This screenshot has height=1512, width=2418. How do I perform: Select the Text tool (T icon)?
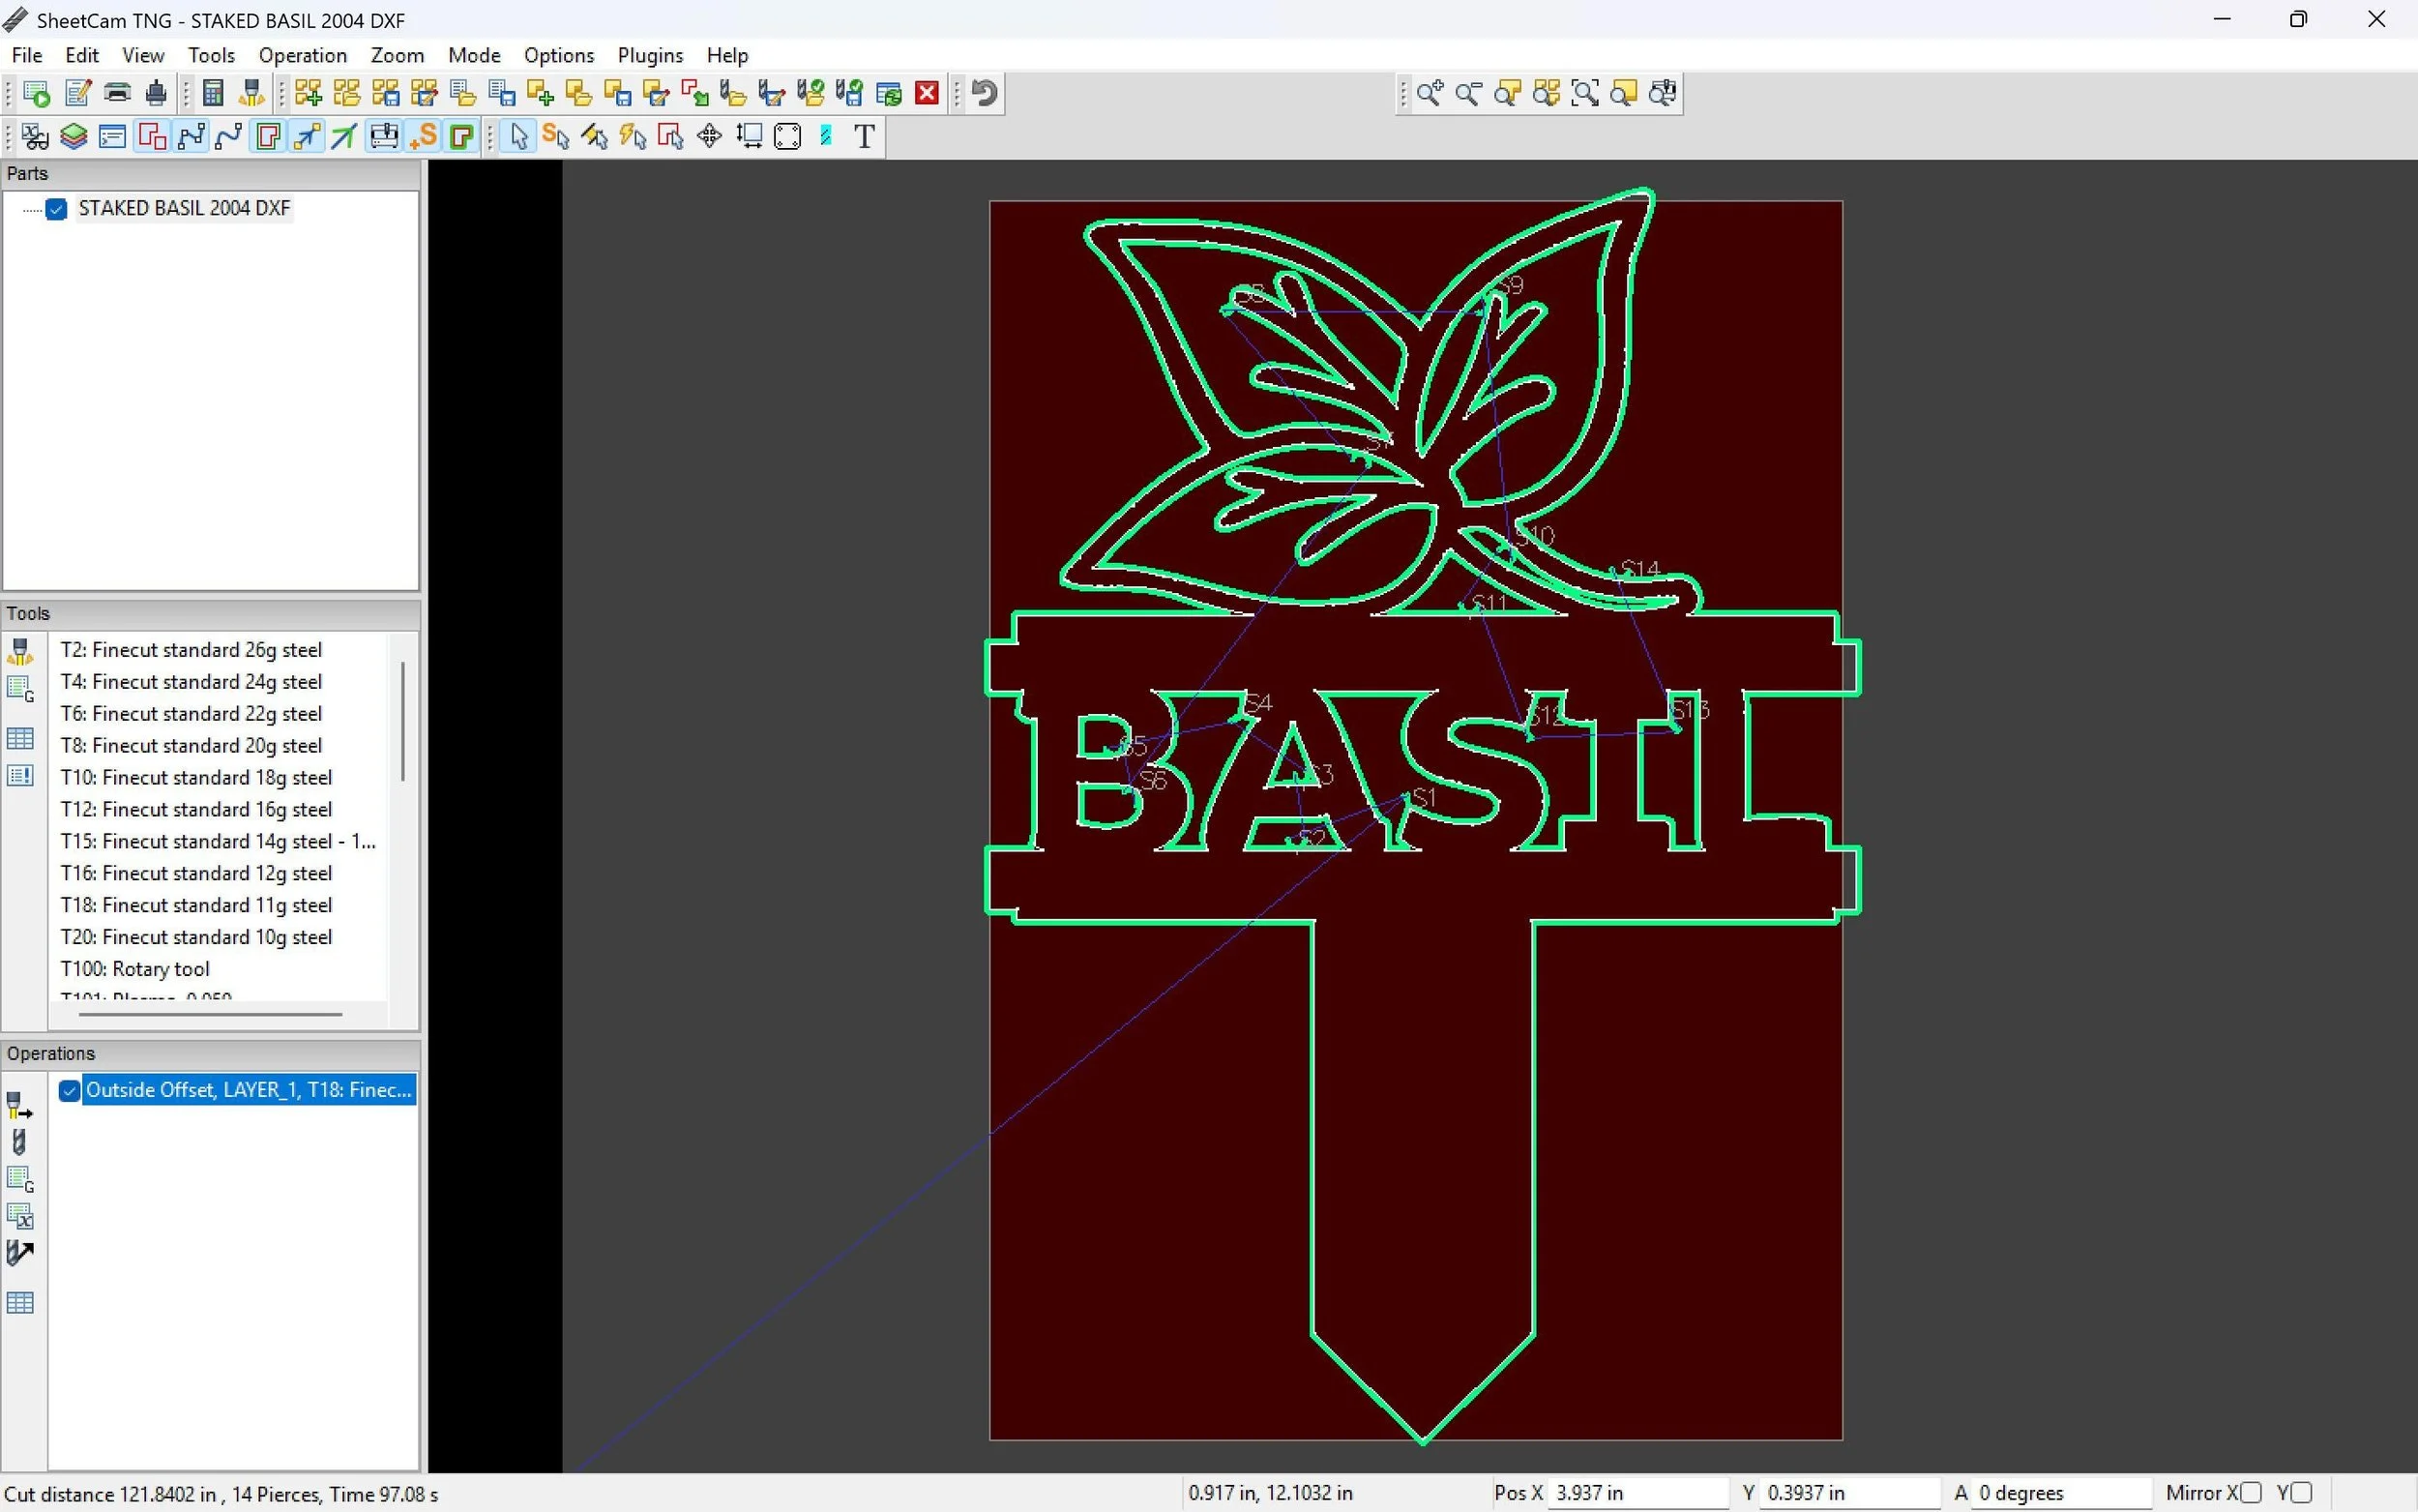pyautogui.click(x=865, y=137)
